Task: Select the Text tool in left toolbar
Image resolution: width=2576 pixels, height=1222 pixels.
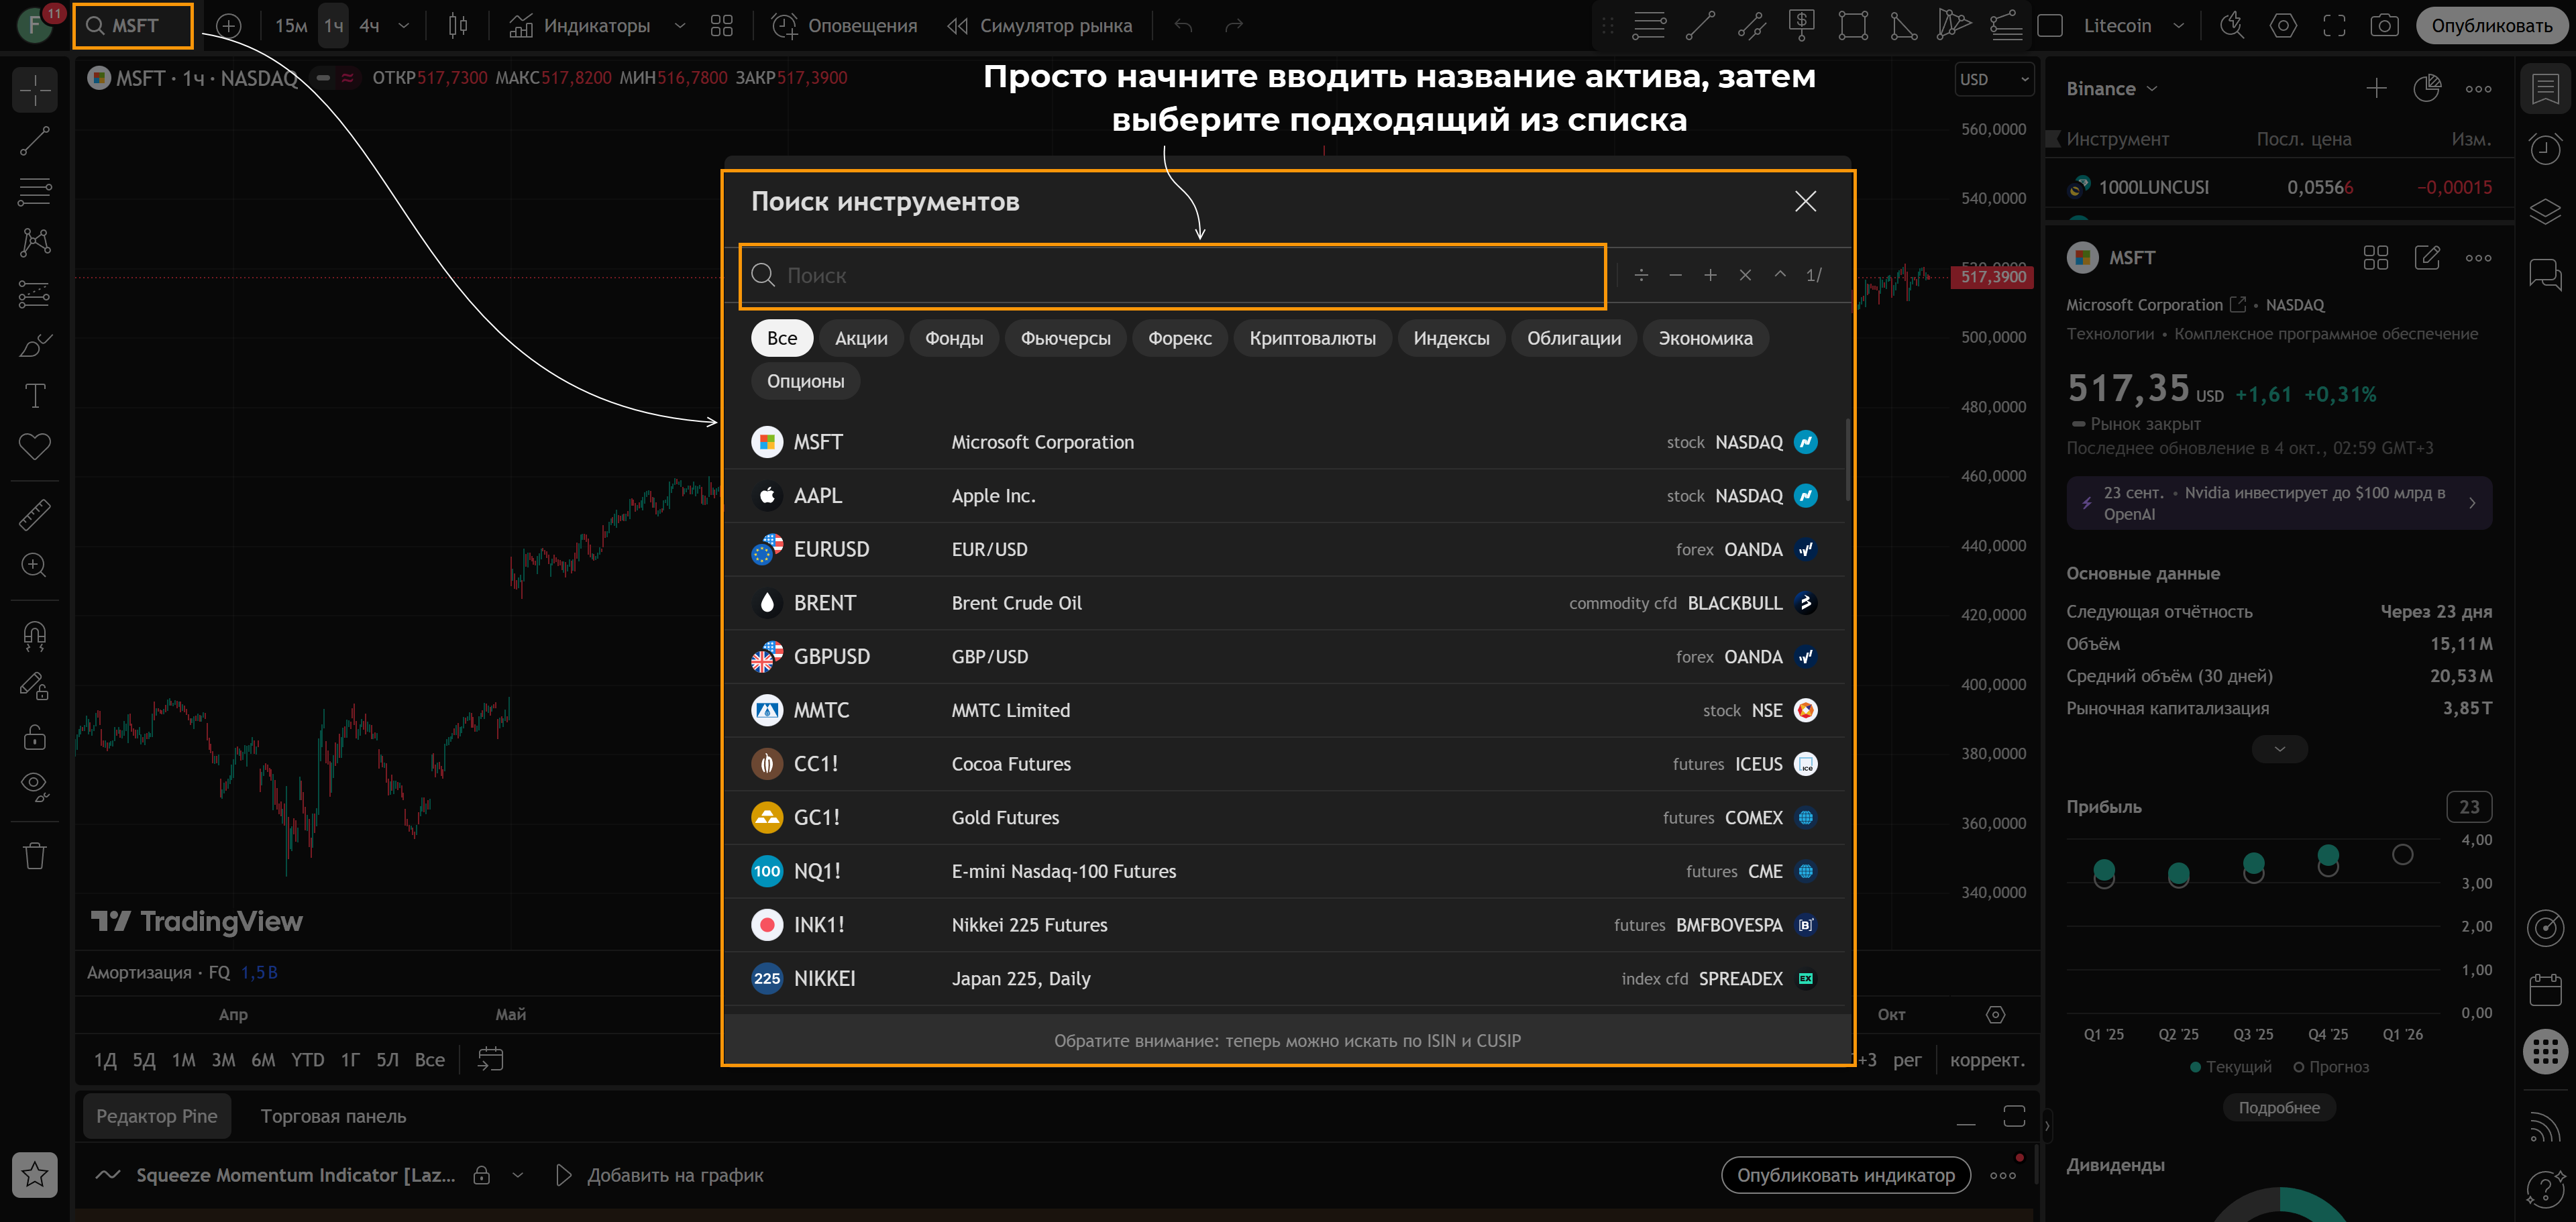Action: [x=34, y=396]
